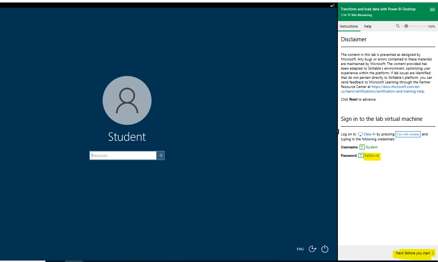Screen dimensions: 438x262
Task: Insert the Student username text
Action: click(x=371, y=147)
